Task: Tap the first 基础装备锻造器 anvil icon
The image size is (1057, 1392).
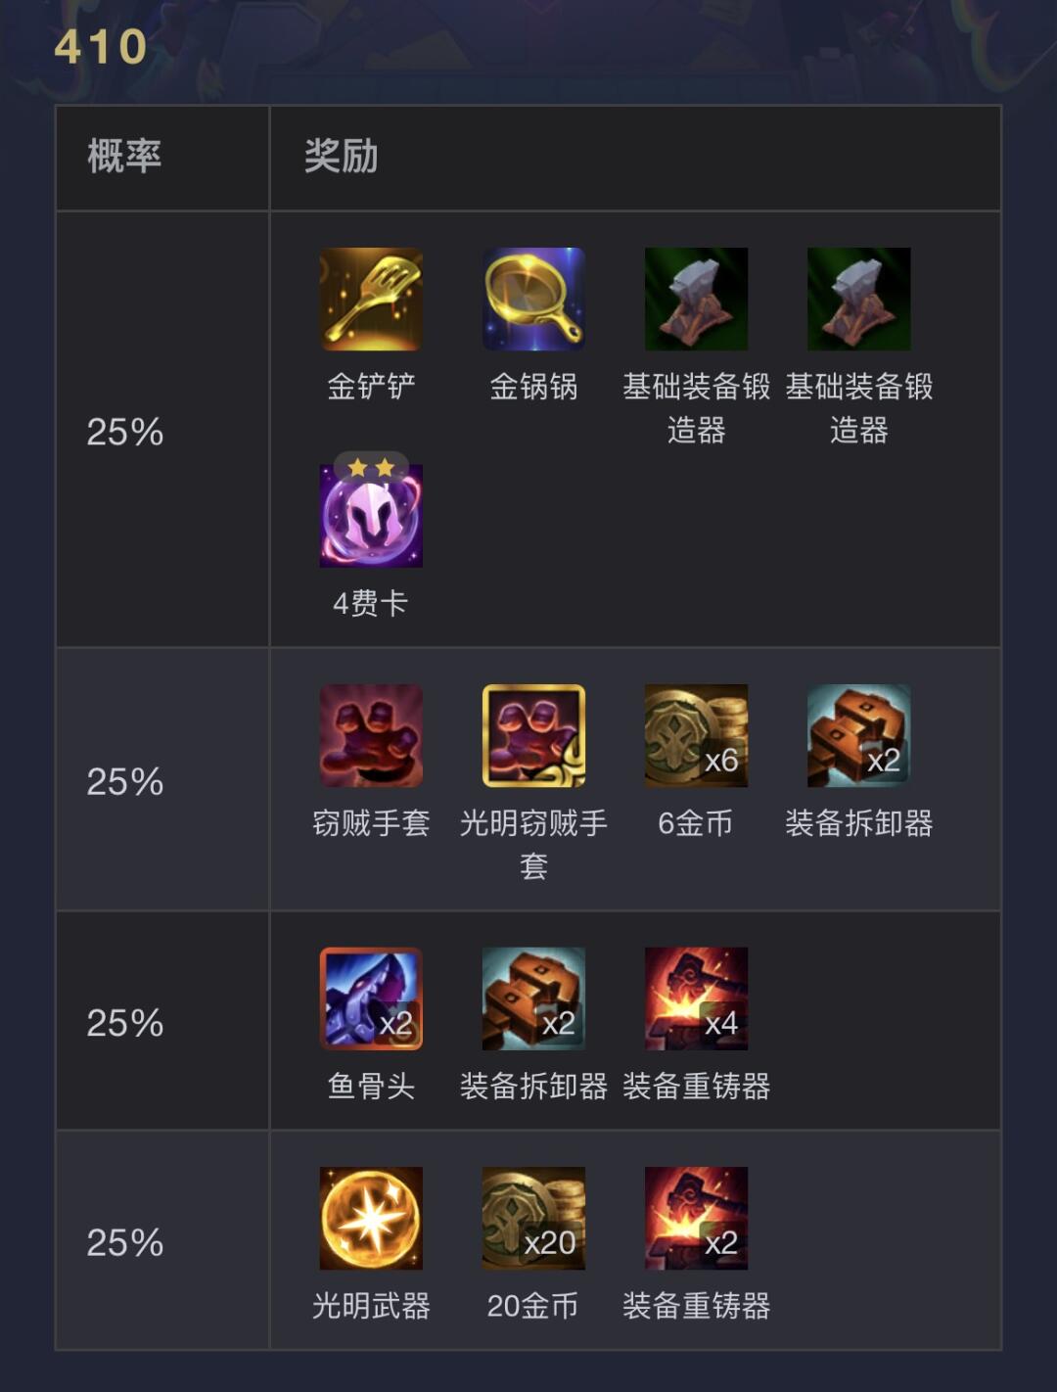Action: click(x=696, y=299)
